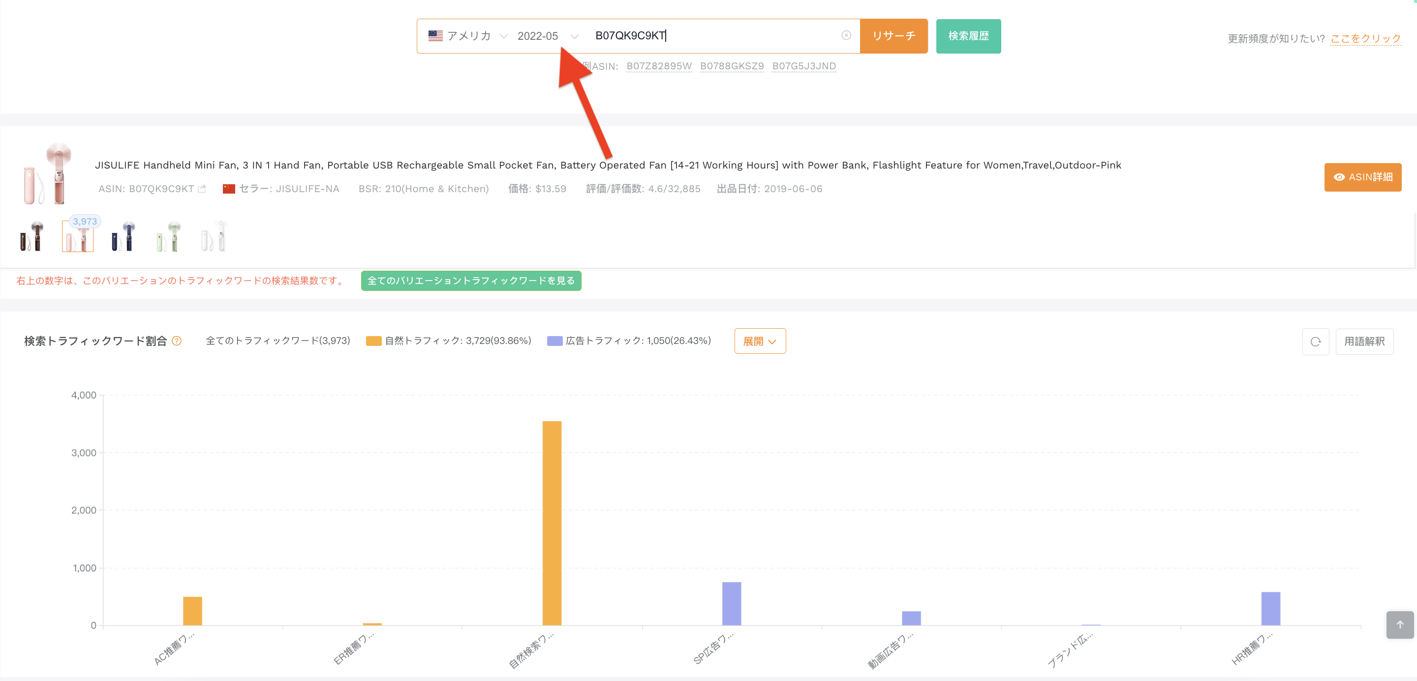Select example ASIN B07G5J3JND
The image size is (1417, 681).
click(803, 66)
